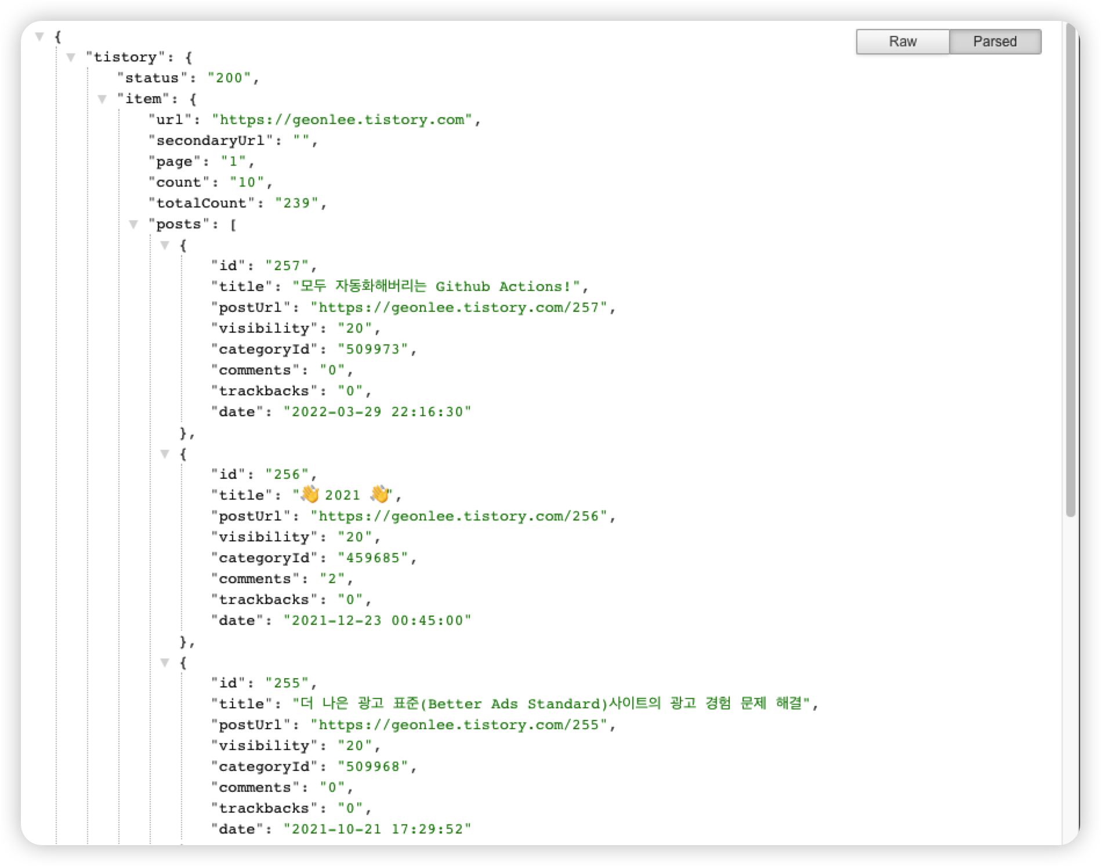Switch to Parsed view
Image resolution: width=1101 pixels, height=866 pixels.
pos(995,42)
